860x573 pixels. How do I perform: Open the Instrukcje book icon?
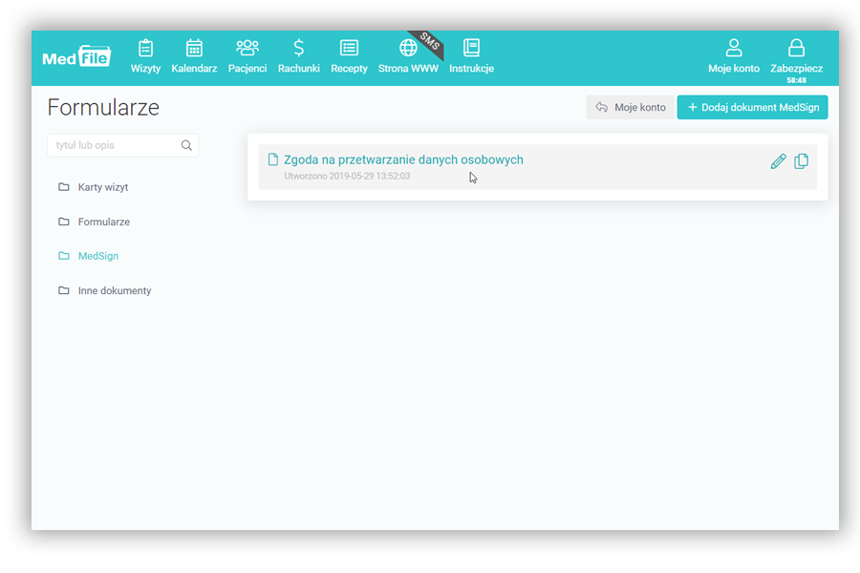point(471,49)
